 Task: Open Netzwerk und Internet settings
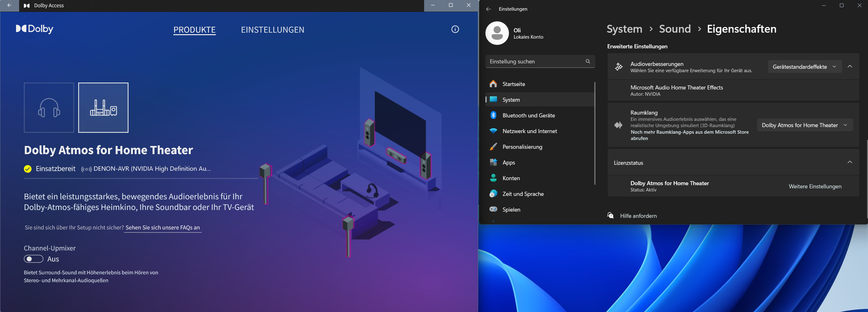pos(539,131)
